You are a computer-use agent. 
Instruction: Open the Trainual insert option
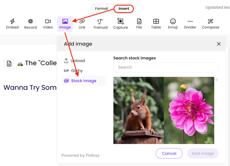pyautogui.click(x=100, y=24)
